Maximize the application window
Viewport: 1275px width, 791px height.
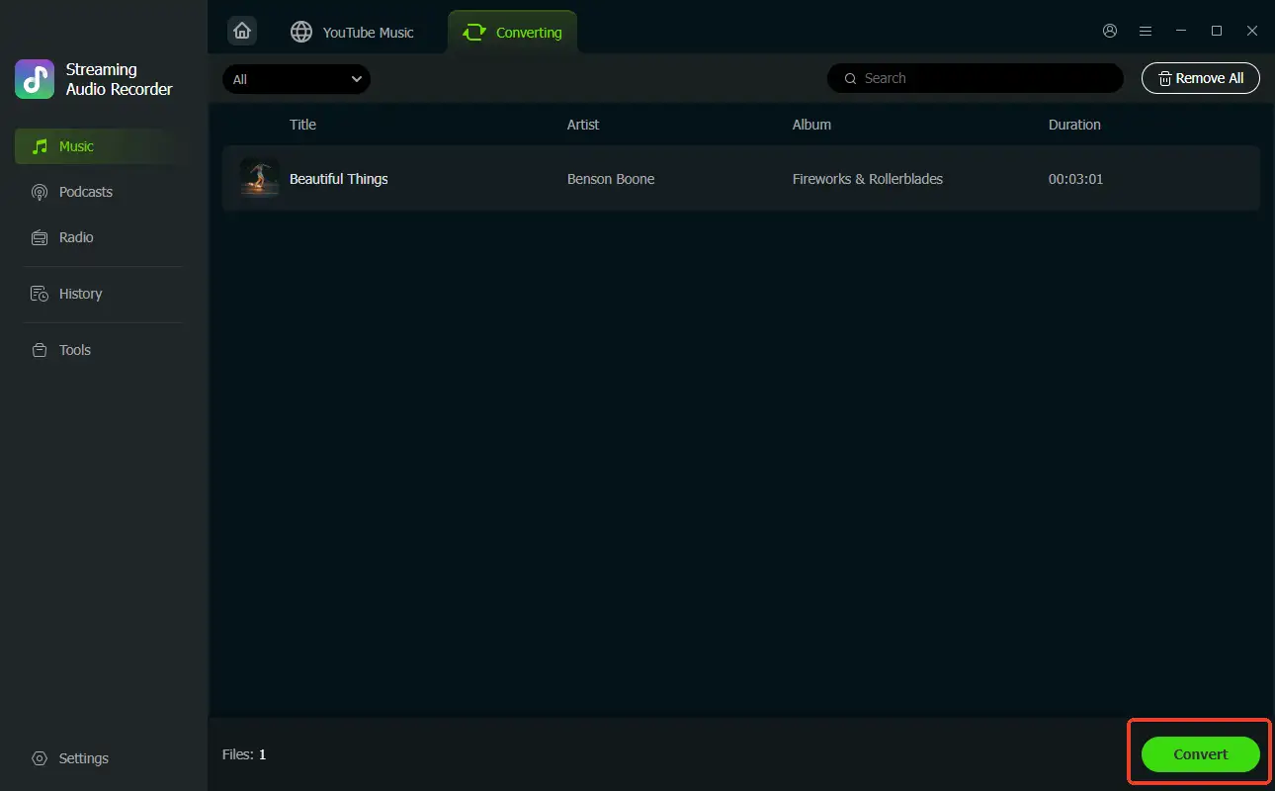coord(1217,31)
